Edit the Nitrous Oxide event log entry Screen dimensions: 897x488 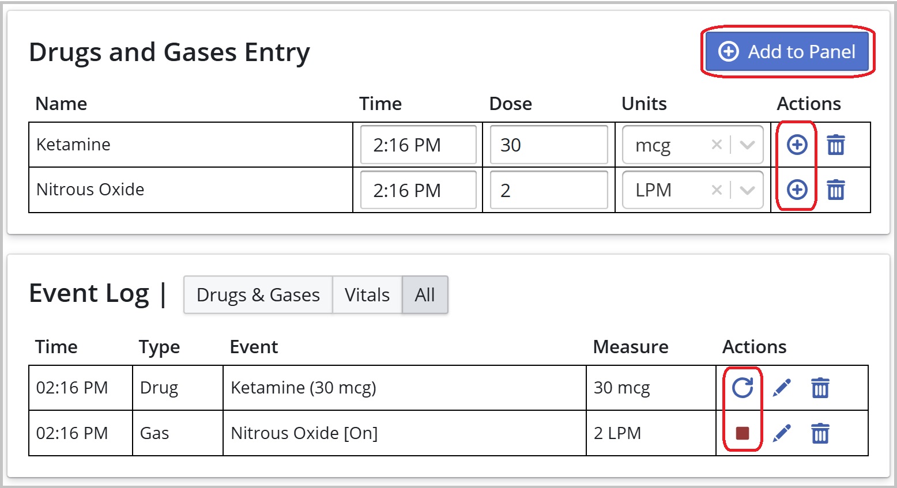click(782, 433)
